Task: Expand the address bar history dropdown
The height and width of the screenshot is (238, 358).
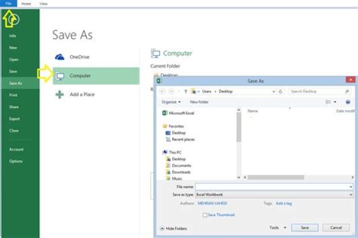Action: (273, 92)
